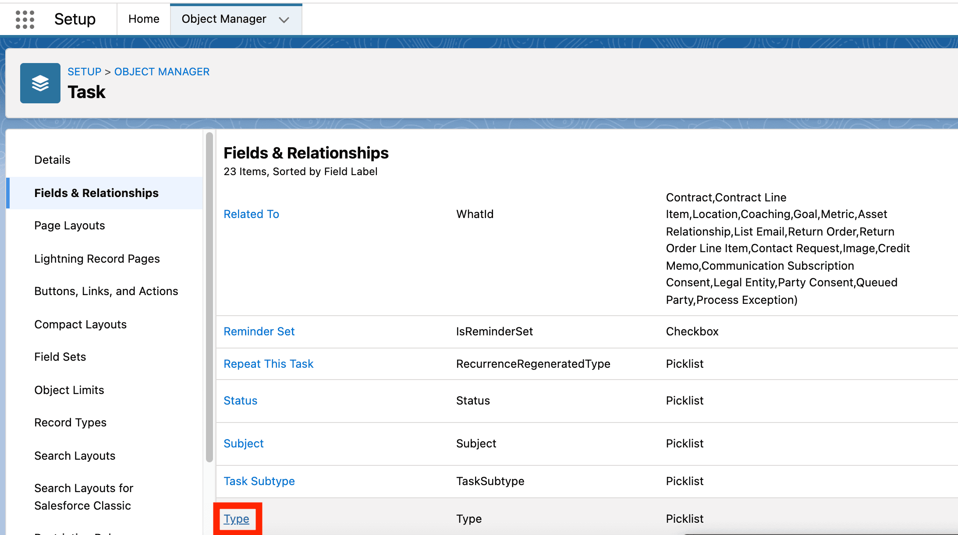Expand the Object Manager tab dropdown chevron

point(284,20)
